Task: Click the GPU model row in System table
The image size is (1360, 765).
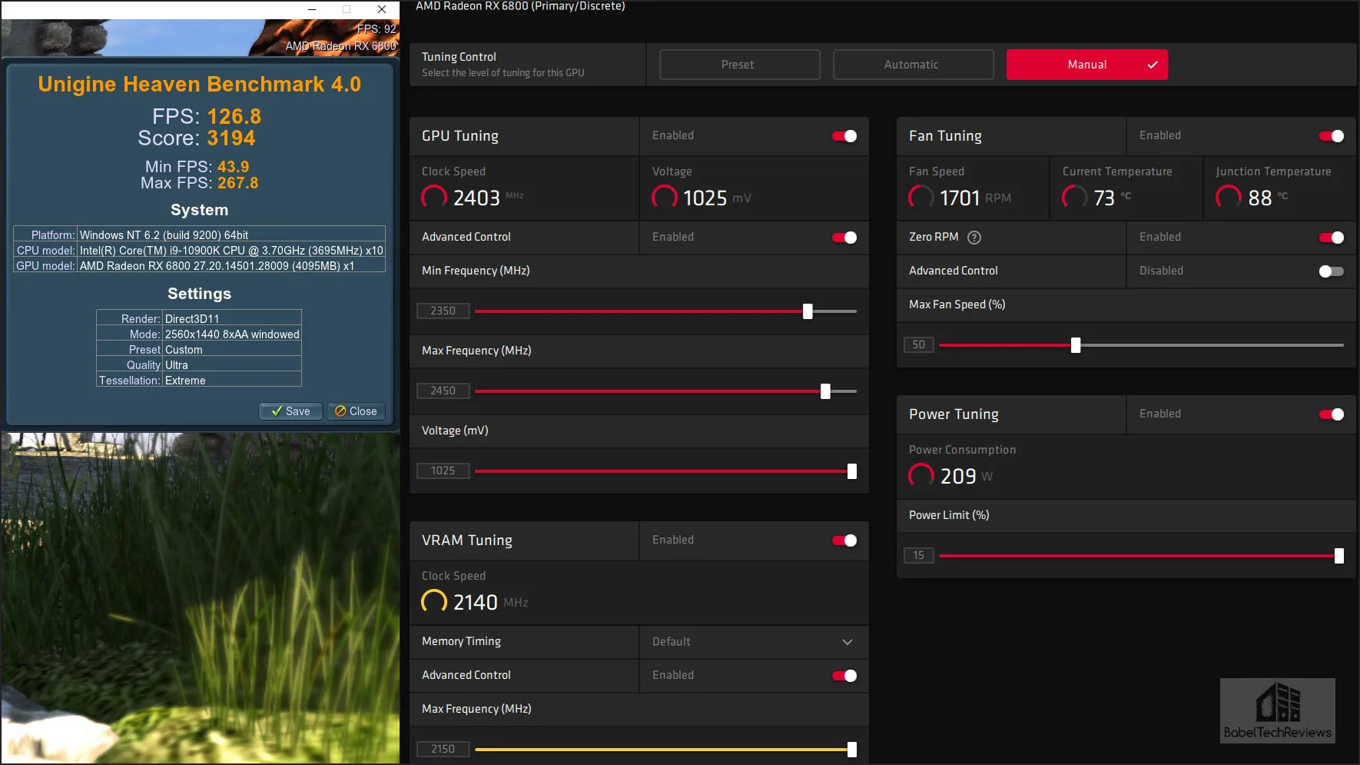Action: (199, 265)
